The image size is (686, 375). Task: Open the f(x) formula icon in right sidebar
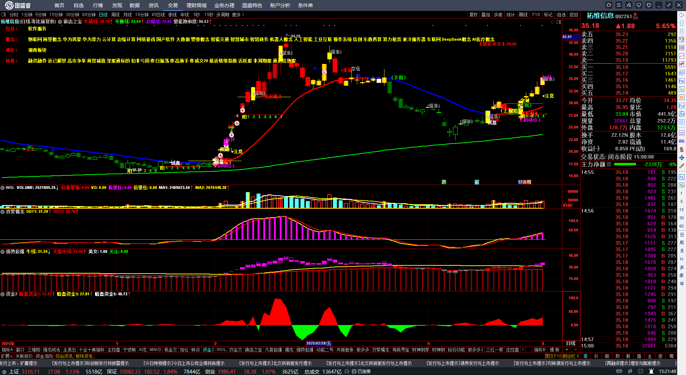coord(682,114)
